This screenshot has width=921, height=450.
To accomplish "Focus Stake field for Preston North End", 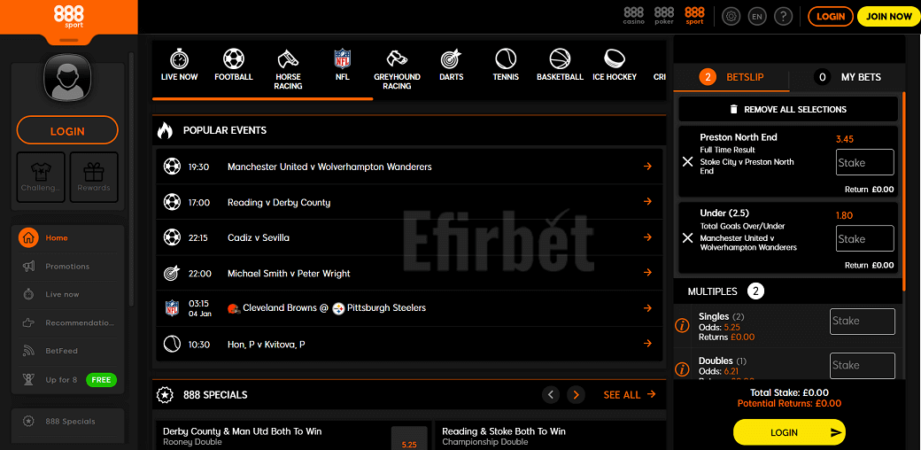I will coord(864,162).
